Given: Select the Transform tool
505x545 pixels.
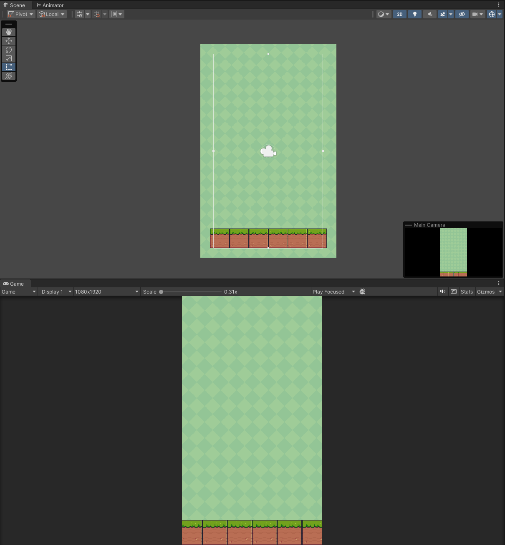Looking at the screenshot, I should 9,76.
